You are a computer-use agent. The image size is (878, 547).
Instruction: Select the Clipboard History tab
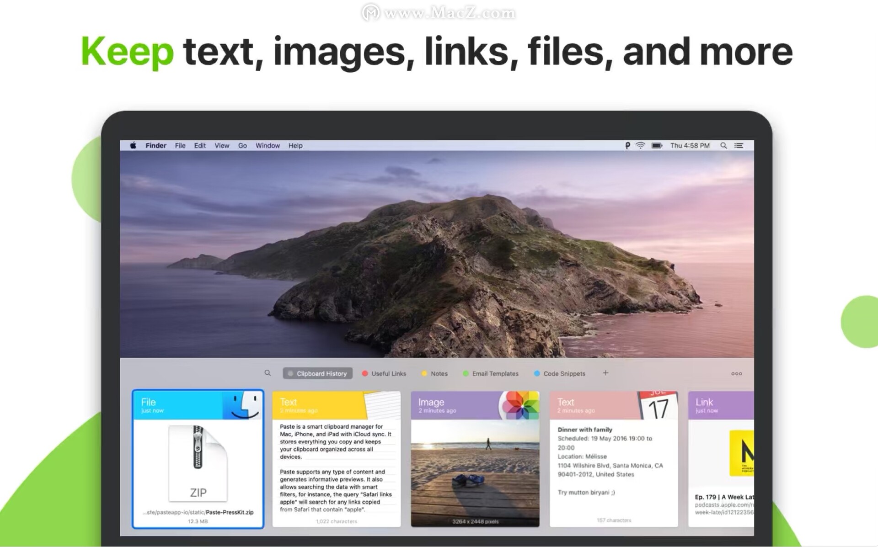(x=318, y=373)
